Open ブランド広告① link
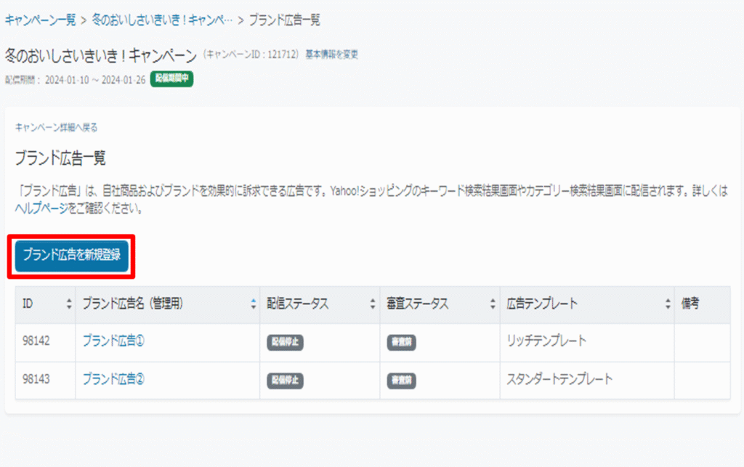The width and height of the screenshot is (744, 467). click(x=114, y=341)
